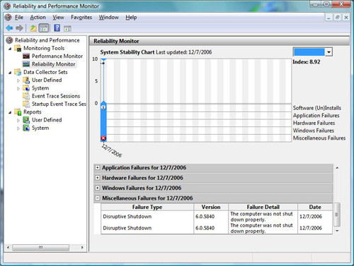This screenshot has height=266, width=354.
Task: Click System icon under Data Collector Sets
Action: click(26, 88)
